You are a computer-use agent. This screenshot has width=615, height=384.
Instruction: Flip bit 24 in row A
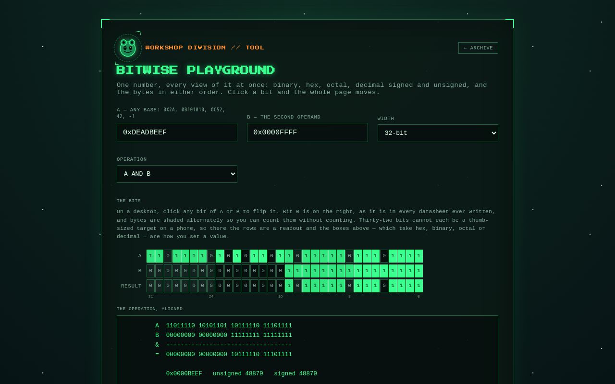click(x=211, y=256)
